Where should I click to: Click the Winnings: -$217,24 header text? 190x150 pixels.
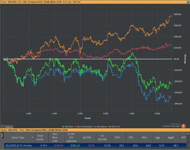(71, 2)
